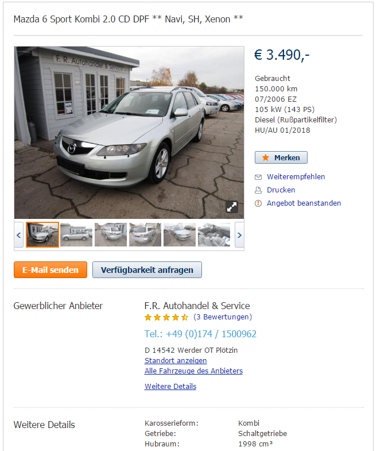Open Standort anzeigen link
Screen dimensions: 377x451
(176, 361)
